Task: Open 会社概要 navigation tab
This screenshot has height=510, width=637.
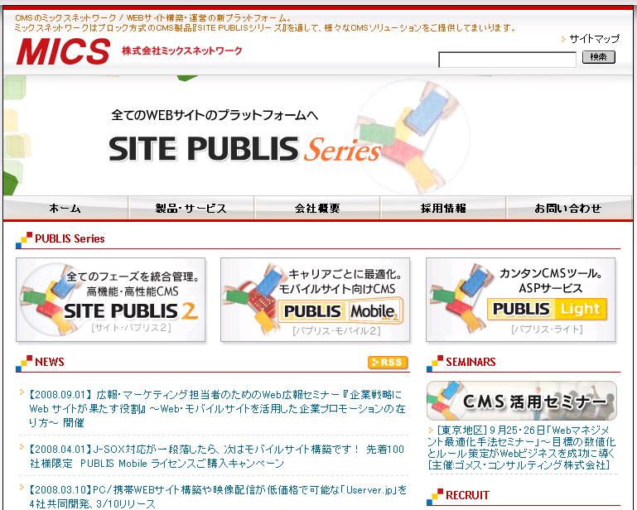Action: tap(317, 208)
